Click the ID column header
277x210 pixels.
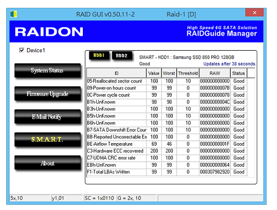(117, 73)
